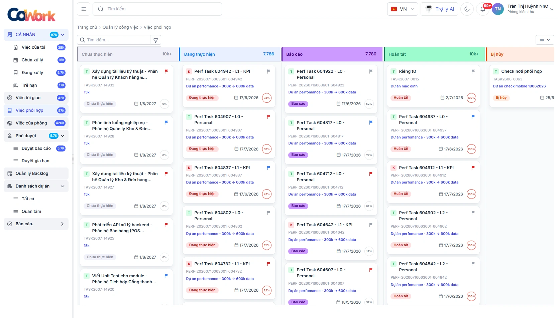Open the board view switcher dropdown

pyautogui.click(x=545, y=40)
